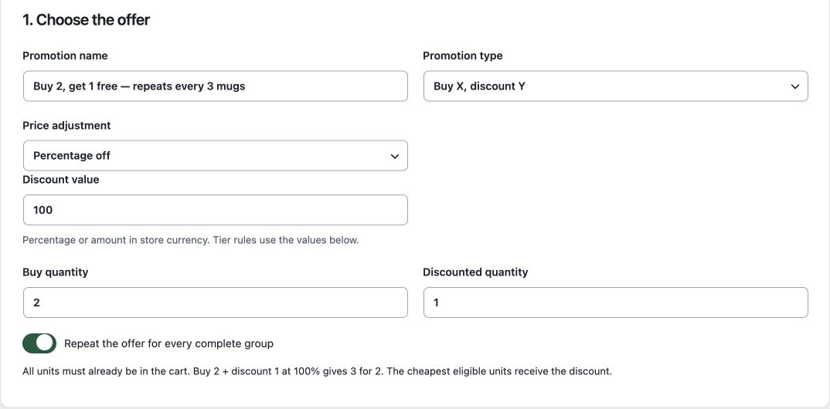Click the 'Repeat the offer for every complete group' label
The height and width of the screenshot is (409, 830).
click(x=168, y=344)
